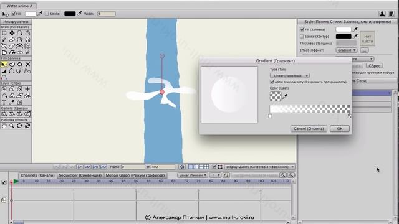Open the Effect Gradient dropdown in Style
399x224 pixels.
click(x=347, y=50)
